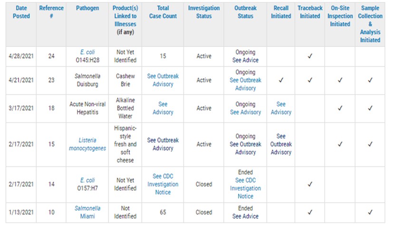394x230 pixels.
Task: Open See CDC Investigation Notice under Total Case Count
Action: (x=163, y=184)
